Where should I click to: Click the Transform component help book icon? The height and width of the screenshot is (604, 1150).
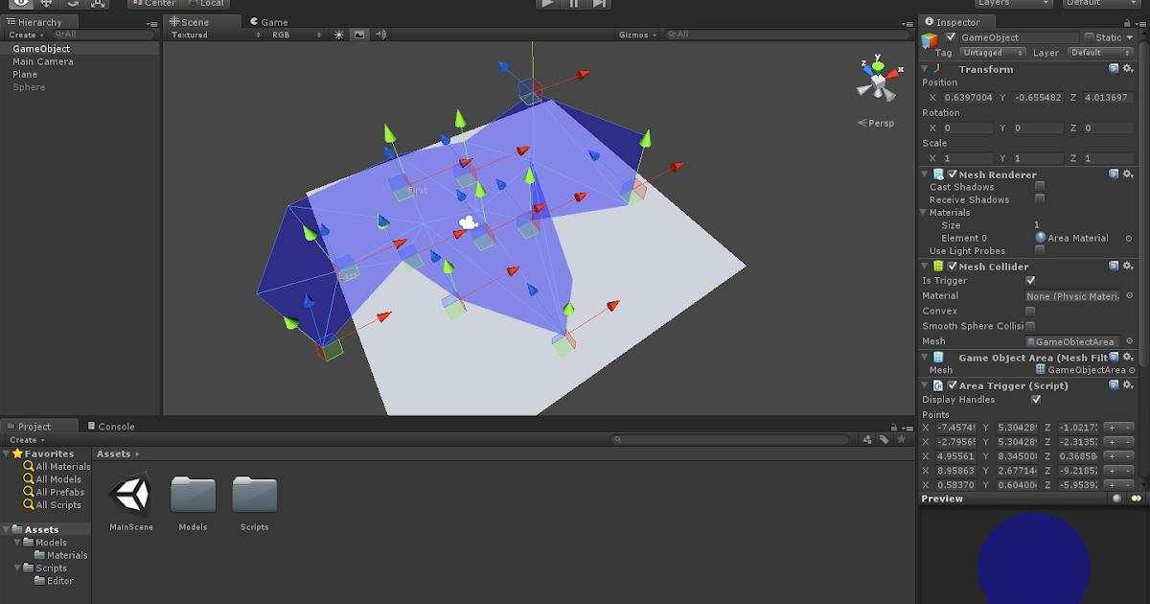click(1113, 68)
